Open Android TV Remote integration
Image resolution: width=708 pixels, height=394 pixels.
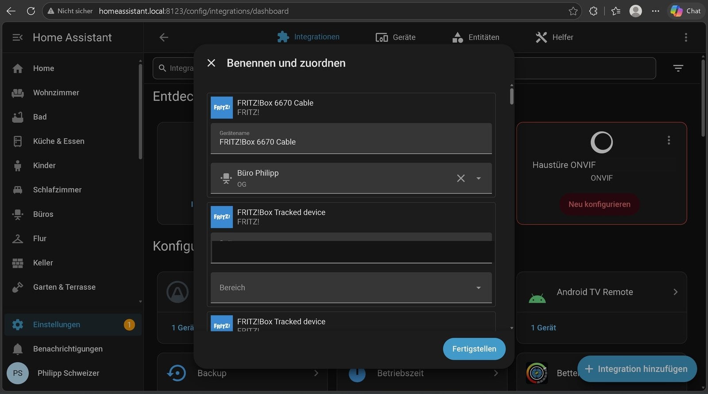(x=601, y=292)
